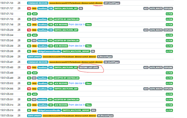Click the ON [OnOffType] label

click(112, 62)
